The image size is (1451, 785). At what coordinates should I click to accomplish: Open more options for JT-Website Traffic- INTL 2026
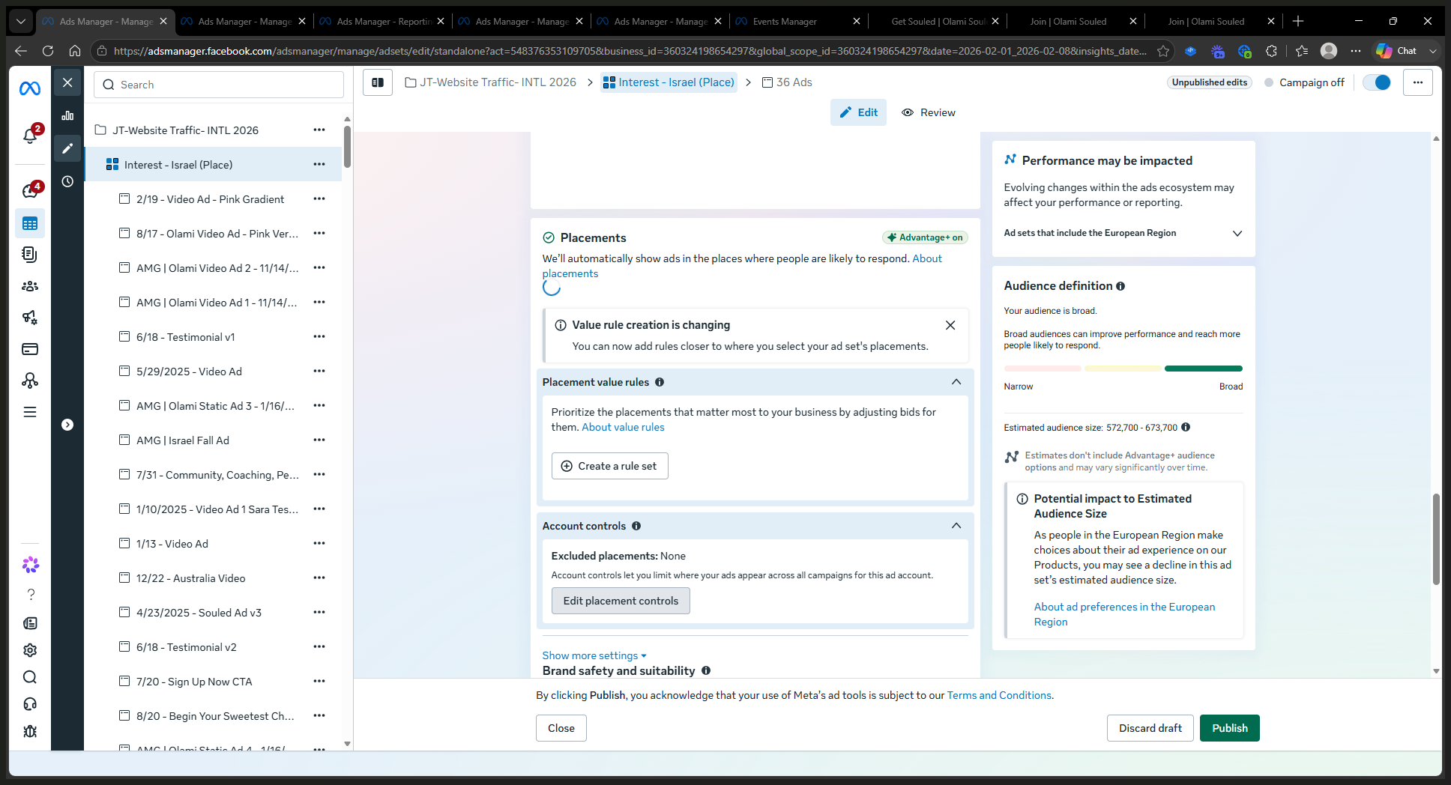[319, 130]
